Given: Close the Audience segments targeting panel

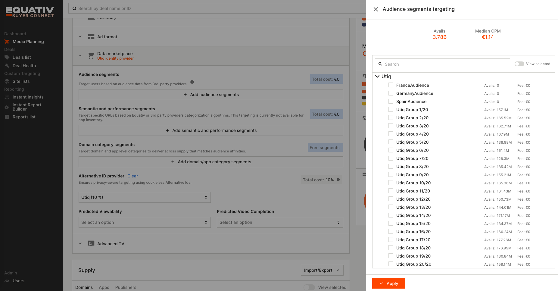Looking at the screenshot, I should (376, 9).
